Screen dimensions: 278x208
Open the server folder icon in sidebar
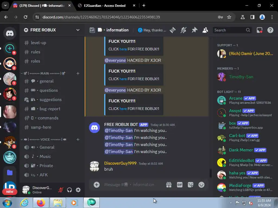coord(10,173)
